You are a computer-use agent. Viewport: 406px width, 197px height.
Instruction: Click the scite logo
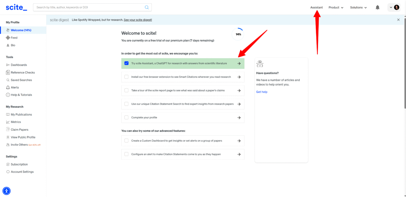tap(16, 7)
